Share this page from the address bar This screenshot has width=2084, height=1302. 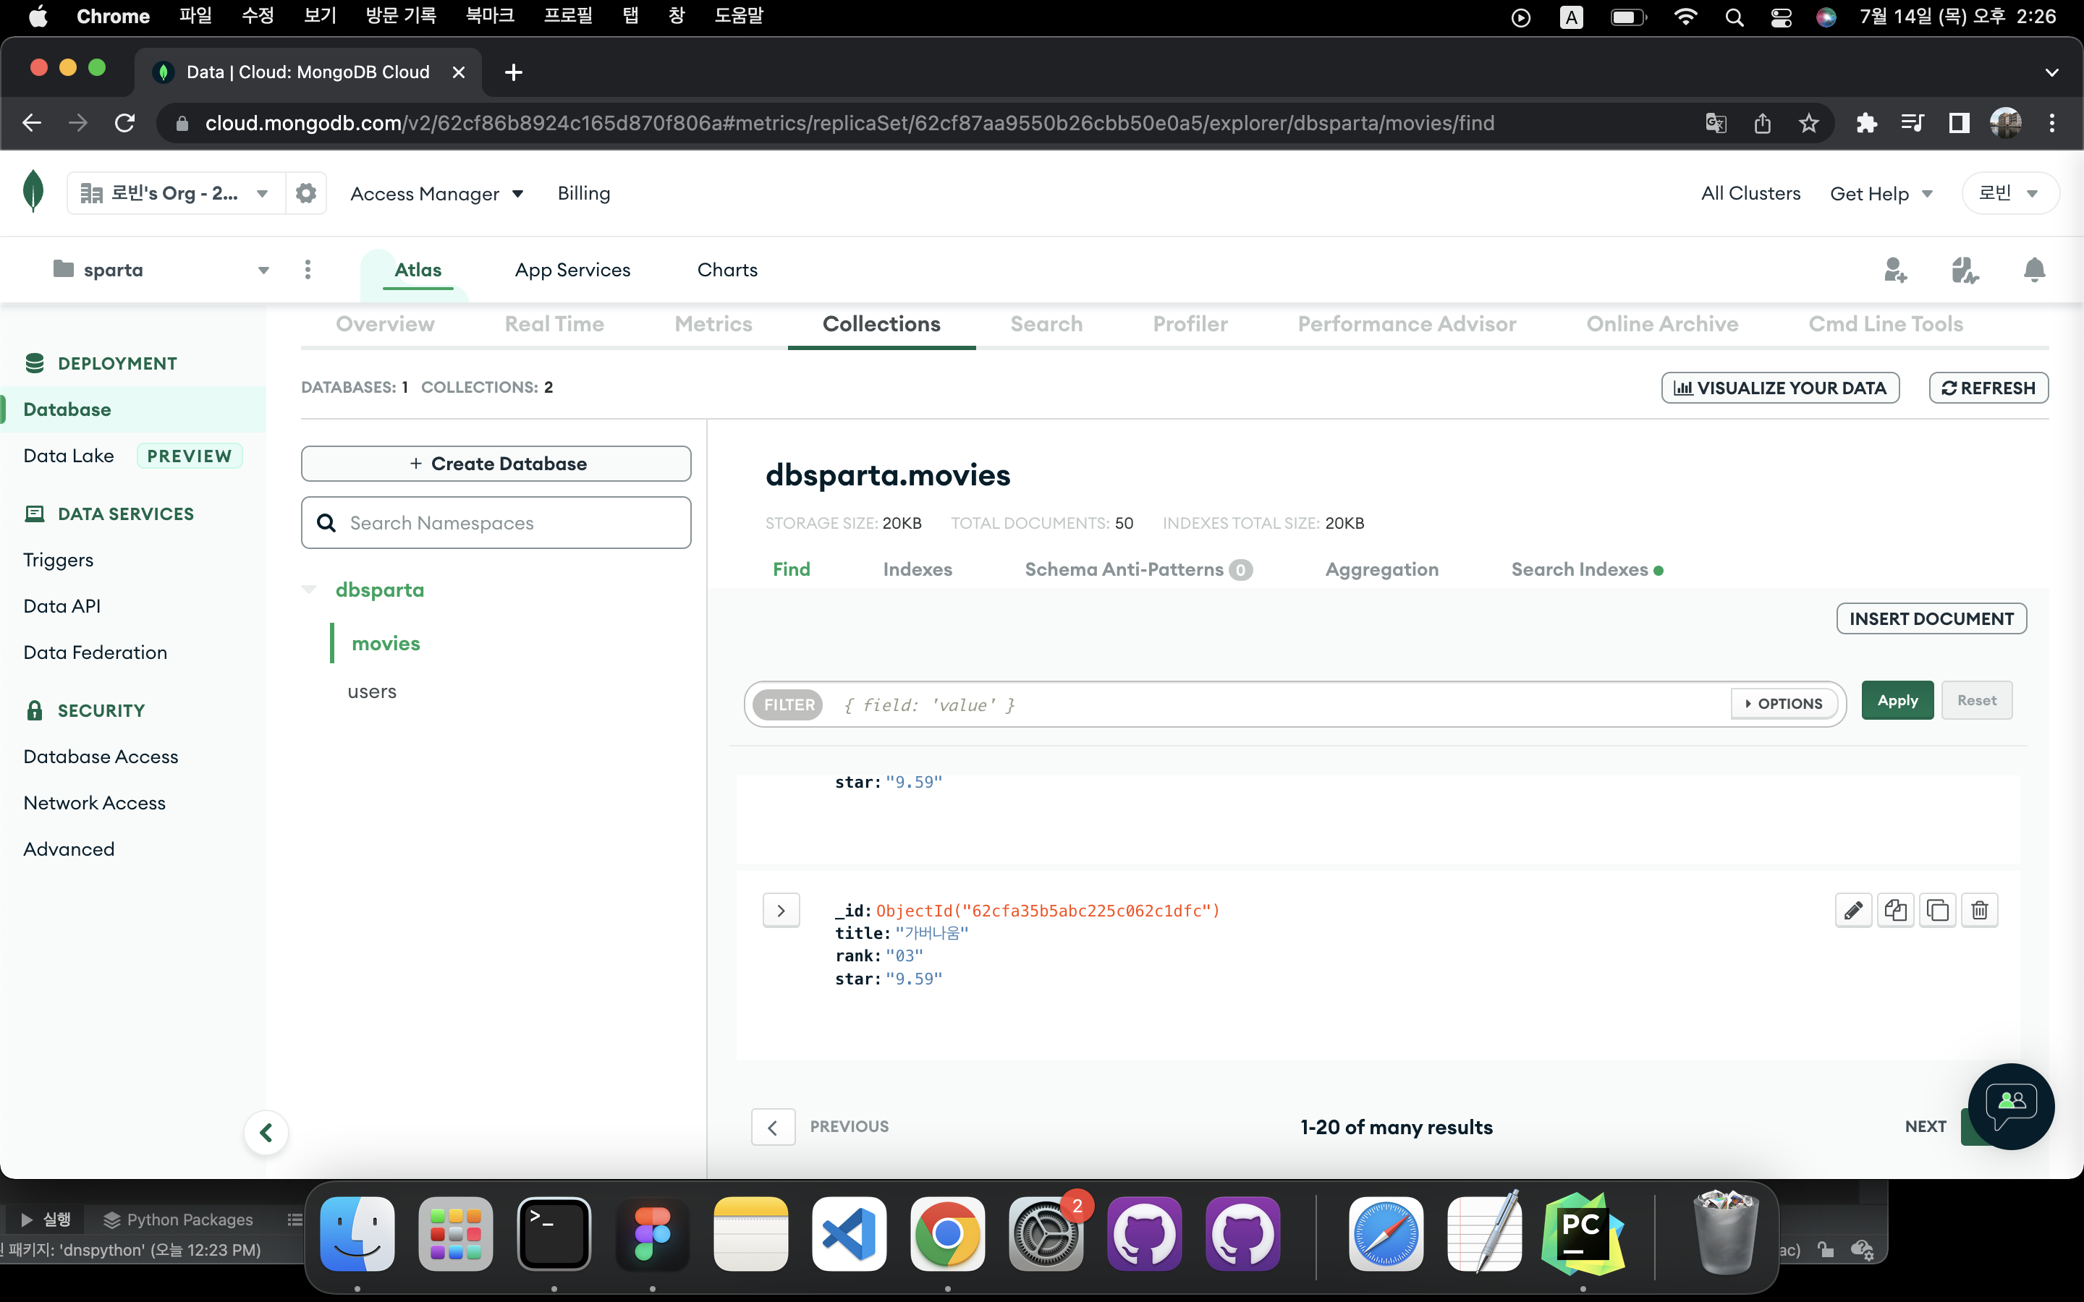pyautogui.click(x=1762, y=123)
